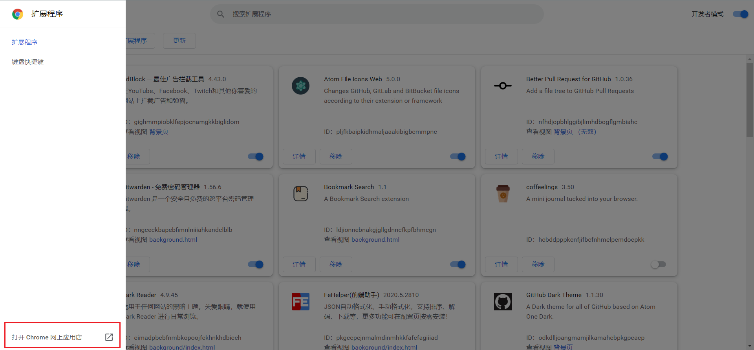The width and height of the screenshot is (754, 350).
Task: Click 移除 for coffeelings
Action: [x=538, y=264]
